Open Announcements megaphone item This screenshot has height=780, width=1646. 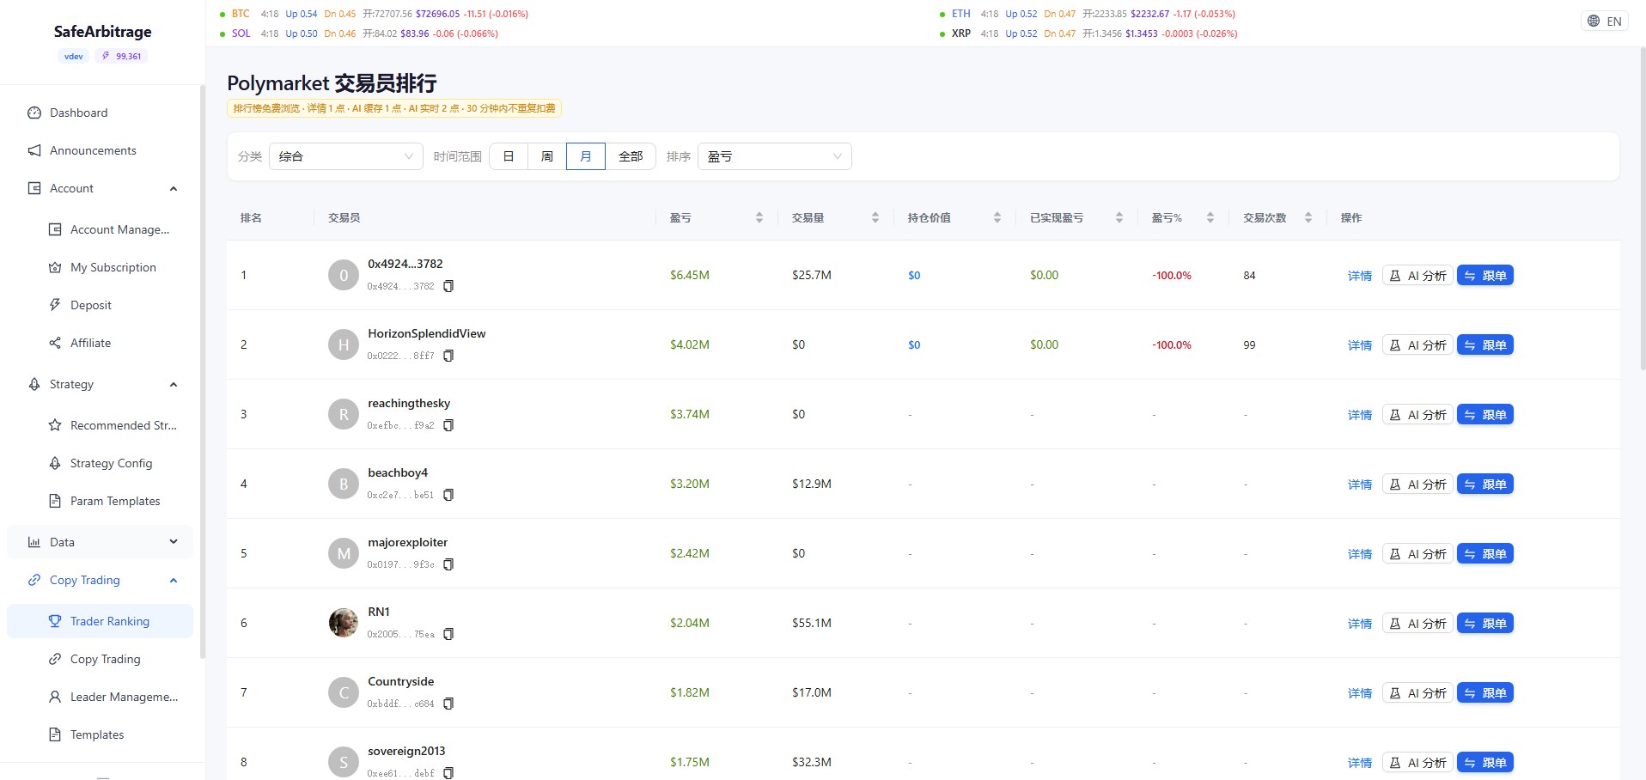tap(93, 150)
